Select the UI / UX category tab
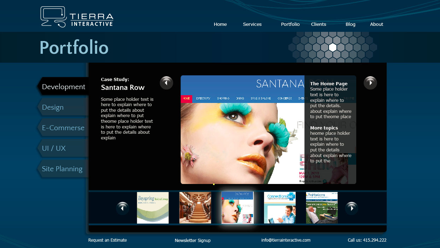This screenshot has height=248, width=440. (x=63, y=148)
